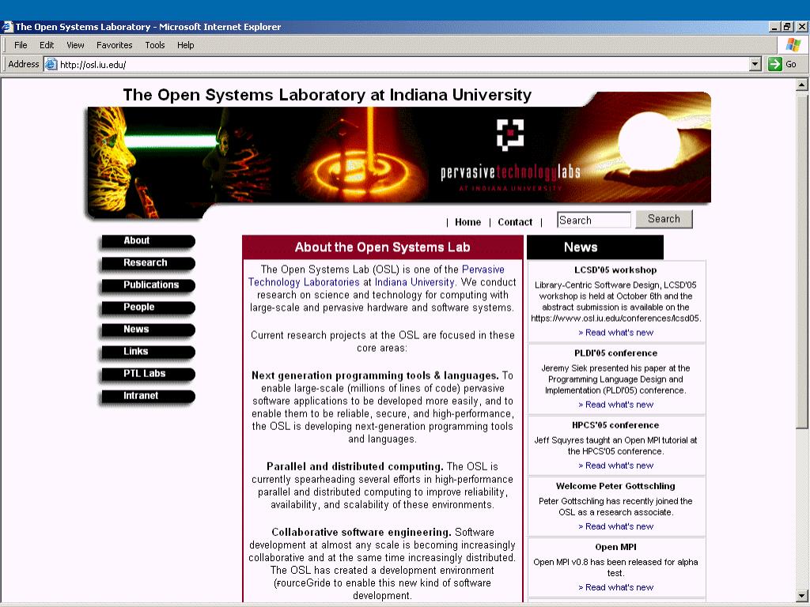Click the Open Systems Laboratory at Indiana University title
The height and width of the screenshot is (607, 810).
pyautogui.click(x=327, y=95)
